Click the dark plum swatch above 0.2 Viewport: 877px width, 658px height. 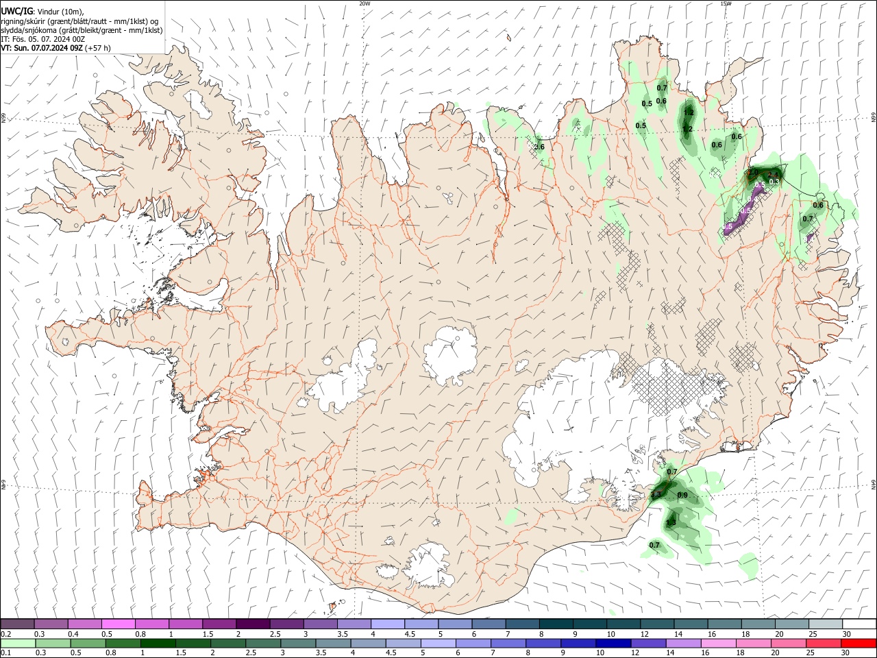tap(17, 624)
